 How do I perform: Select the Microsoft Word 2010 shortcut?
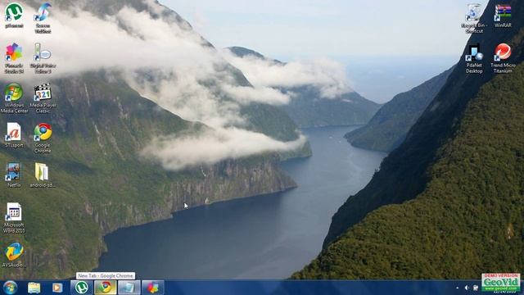[x=14, y=218]
